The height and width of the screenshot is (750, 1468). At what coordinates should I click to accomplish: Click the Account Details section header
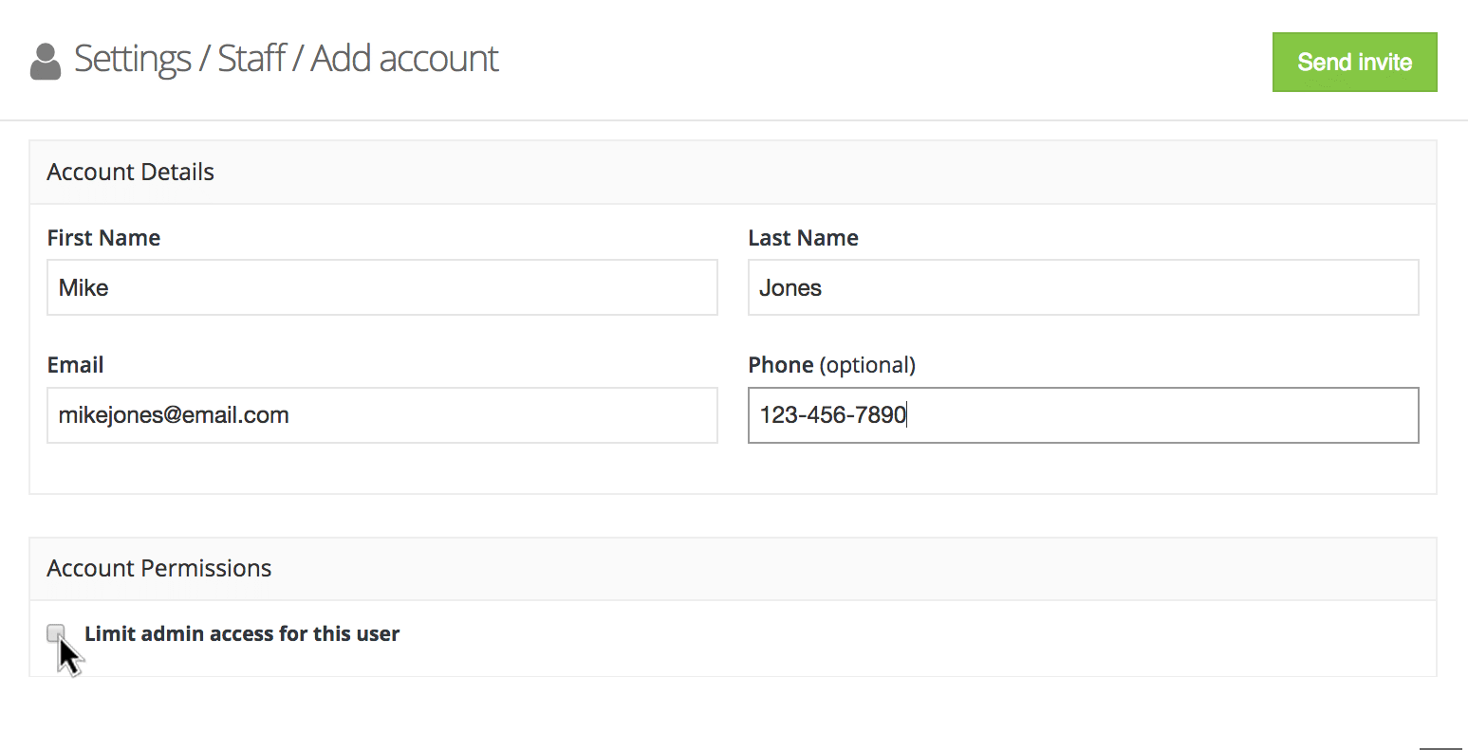(131, 173)
